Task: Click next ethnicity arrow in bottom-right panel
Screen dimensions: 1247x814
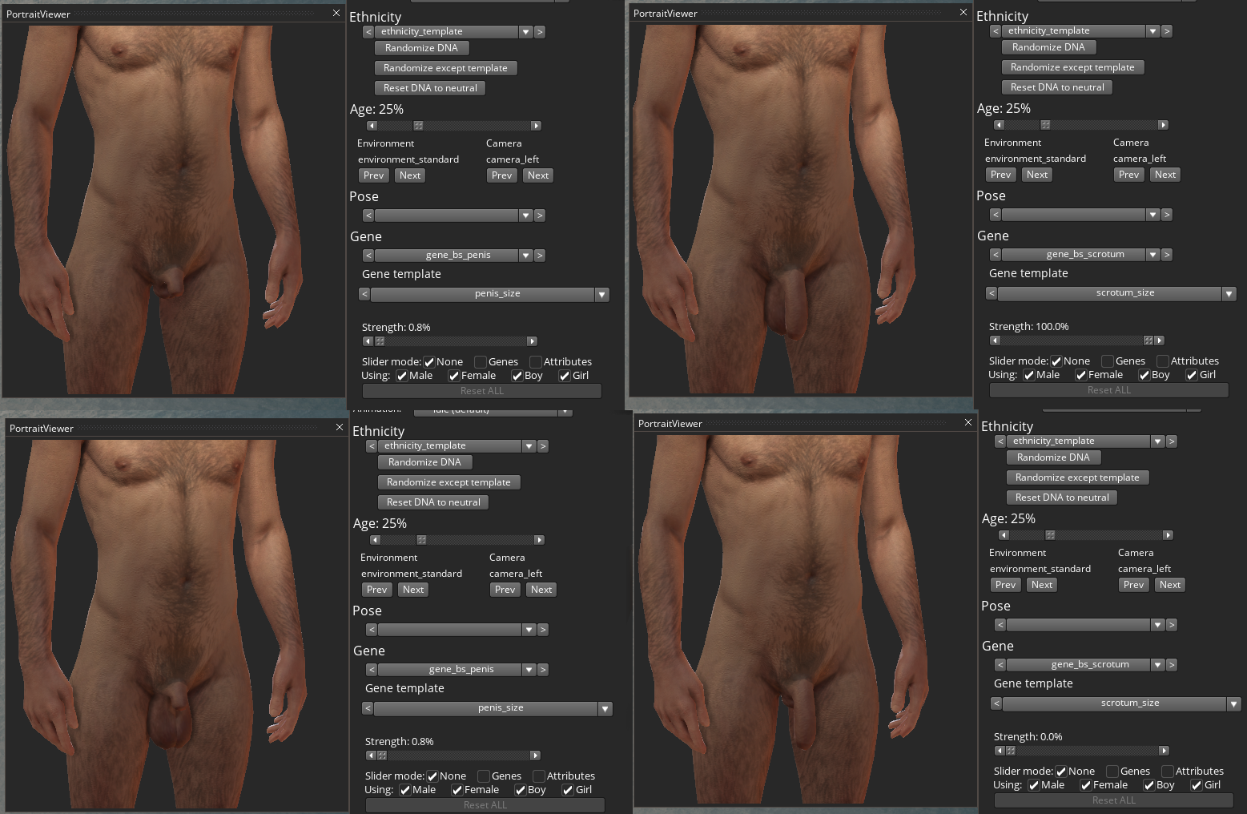Action: pyautogui.click(x=1172, y=441)
